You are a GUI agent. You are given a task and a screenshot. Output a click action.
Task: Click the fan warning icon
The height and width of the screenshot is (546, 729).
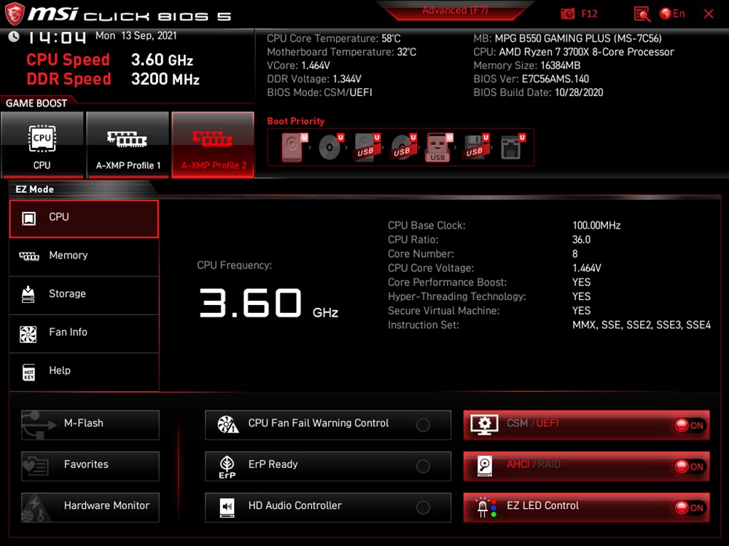click(x=227, y=424)
